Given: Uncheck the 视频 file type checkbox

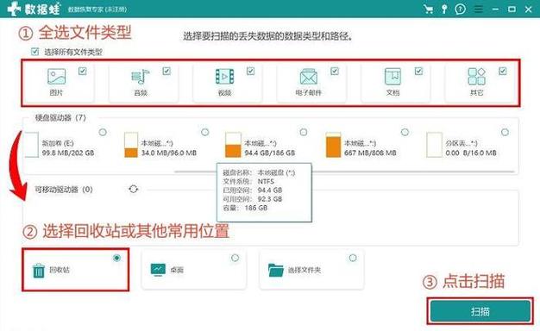Looking at the screenshot, I should tap(251, 71).
